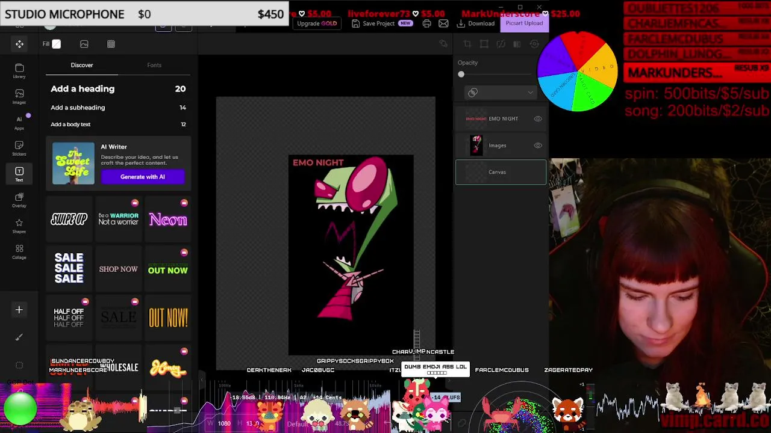Select the Crop tool icon
This screenshot has width=771, height=433.
467,44
